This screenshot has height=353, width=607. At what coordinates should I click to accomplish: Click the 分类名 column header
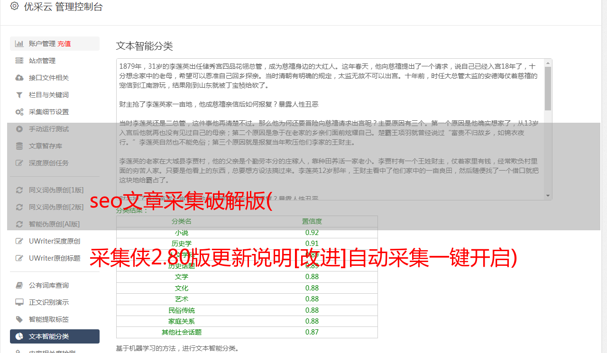click(182, 221)
